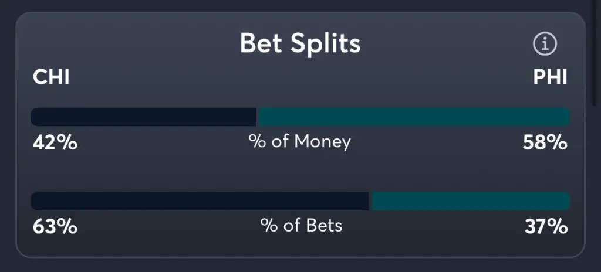This screenshot has height=272, width=601.
Task: Click PHI teal segment of bets bar
Action: tap(470, 201)
